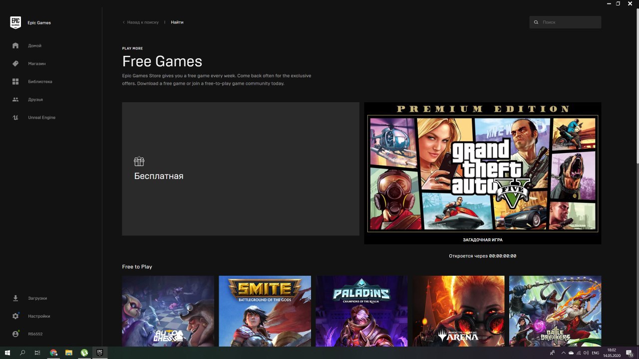The height and width of the screenshot is (359, 639).
Task: Open the Windows Start button
Action: 7,353
